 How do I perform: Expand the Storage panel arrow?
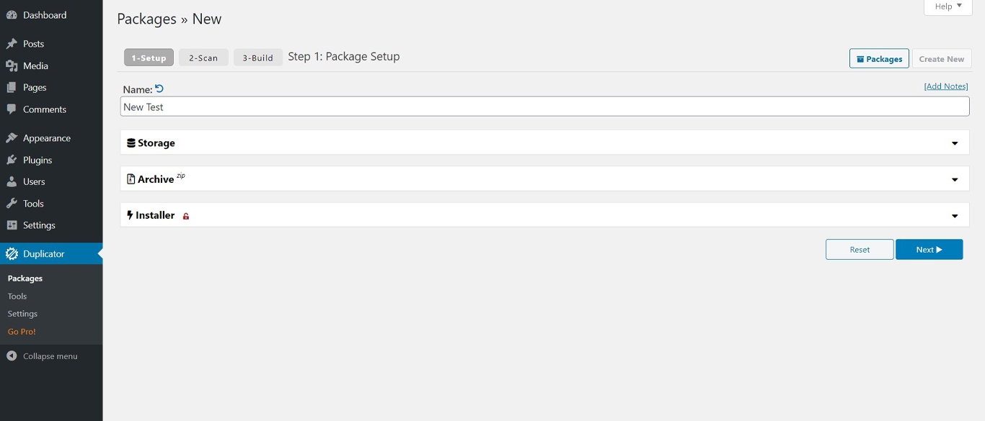tap(955, 143)
